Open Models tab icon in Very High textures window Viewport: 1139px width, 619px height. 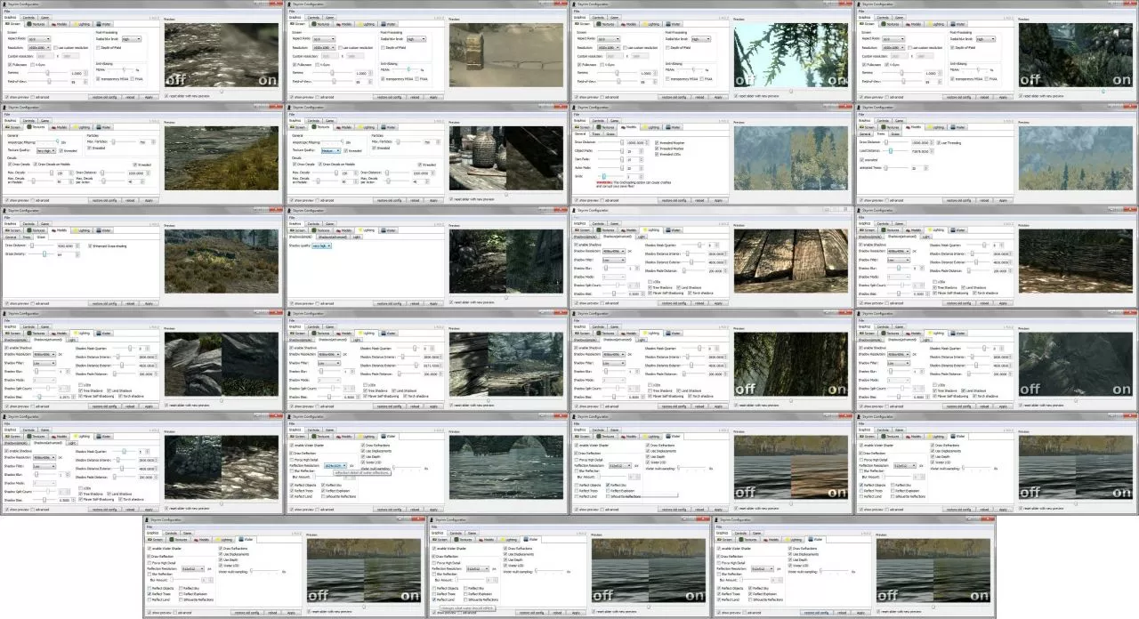coord(53,127)
